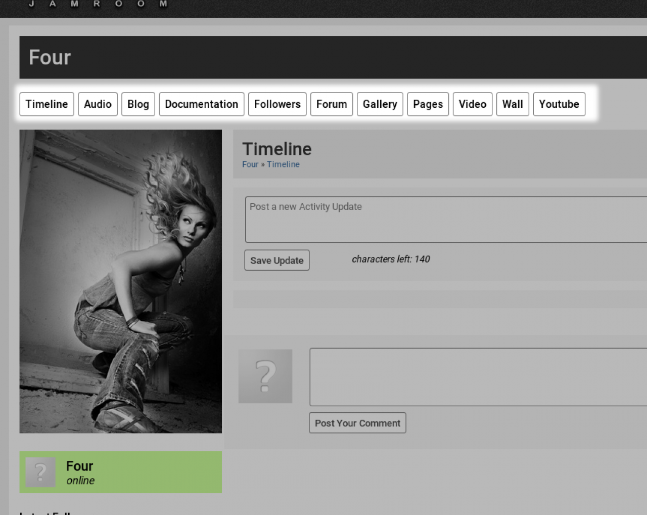Focus the 'Post a new Activity Update' field
Viewport: 647px width, 515px height.
445,220
